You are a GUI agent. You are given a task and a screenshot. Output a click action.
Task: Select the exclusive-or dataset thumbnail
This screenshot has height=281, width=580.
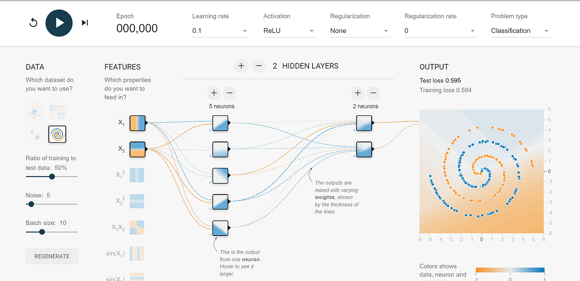(58, 112)
